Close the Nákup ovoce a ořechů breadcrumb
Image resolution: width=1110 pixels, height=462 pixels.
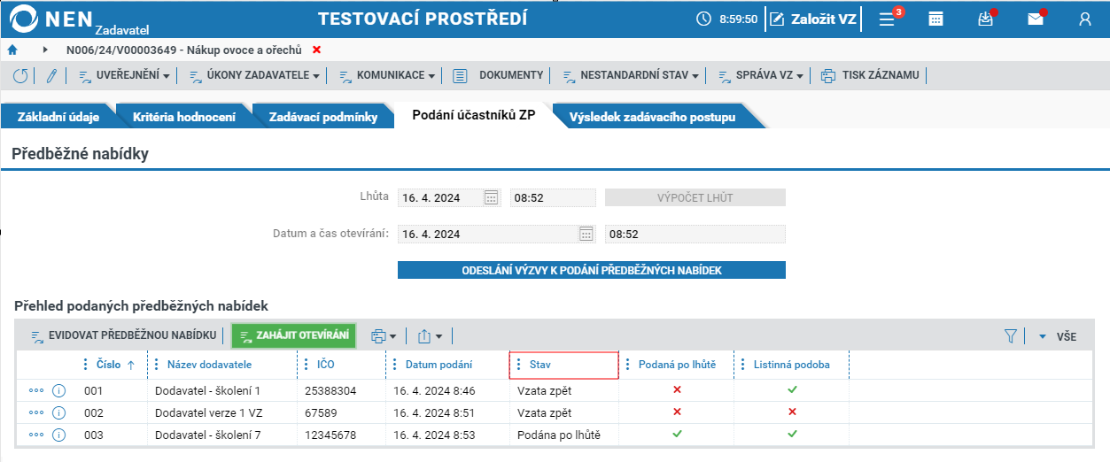(317, 50)
